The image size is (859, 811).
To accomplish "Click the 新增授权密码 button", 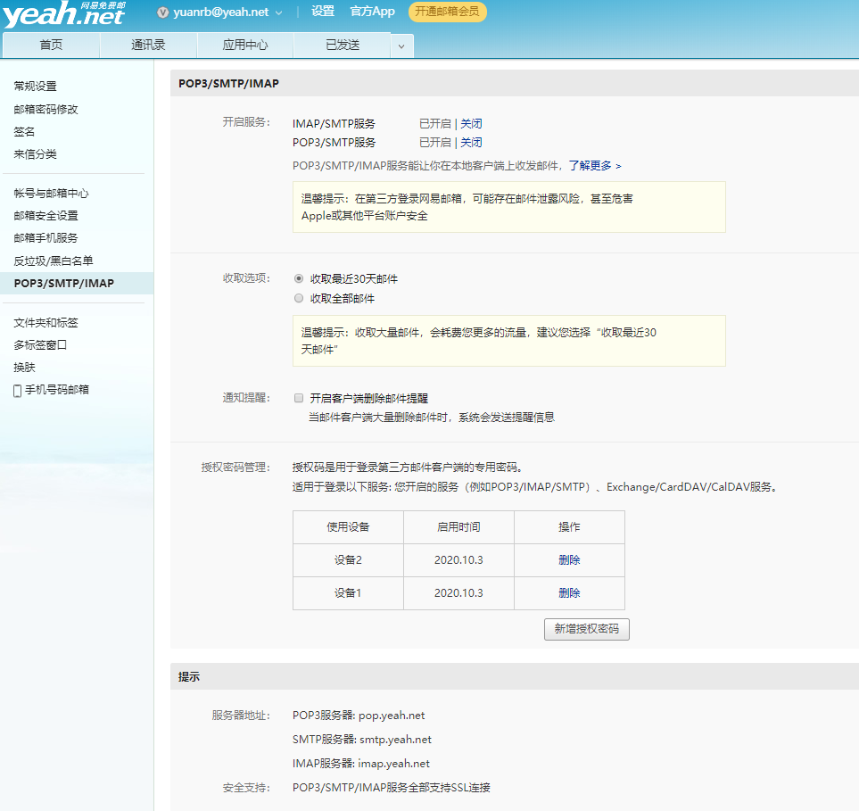I will tap(586, 629).
